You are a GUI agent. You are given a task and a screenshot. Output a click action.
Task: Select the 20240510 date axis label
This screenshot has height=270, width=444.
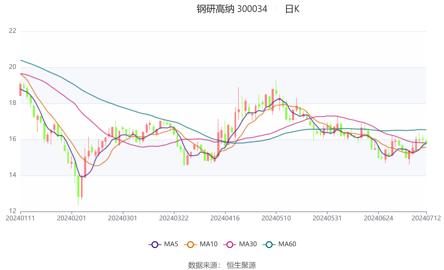click(x=276, y=218)
